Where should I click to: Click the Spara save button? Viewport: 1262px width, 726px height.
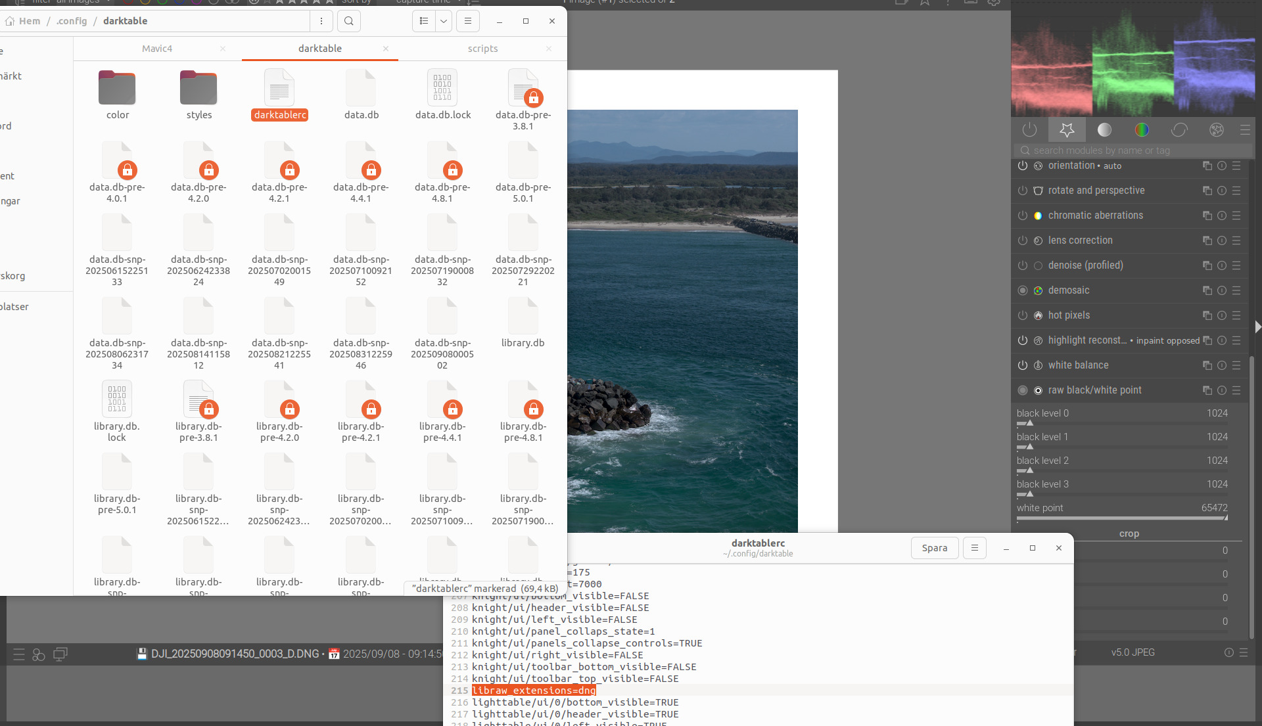point(934,548)
